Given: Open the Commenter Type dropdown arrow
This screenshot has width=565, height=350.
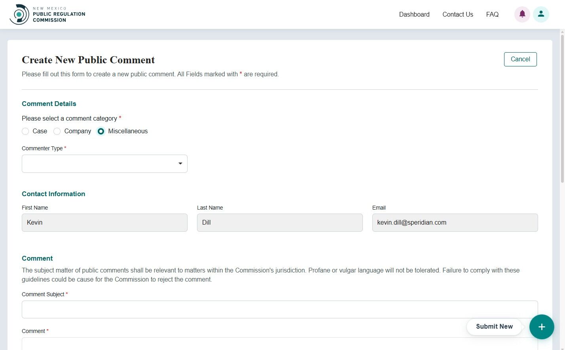Looking at the screenshot, I should point(180,163).
